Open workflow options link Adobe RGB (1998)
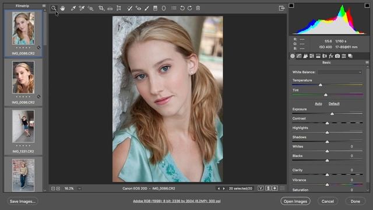The width and height of the screenshot is (373, 210). coord(177,201)
